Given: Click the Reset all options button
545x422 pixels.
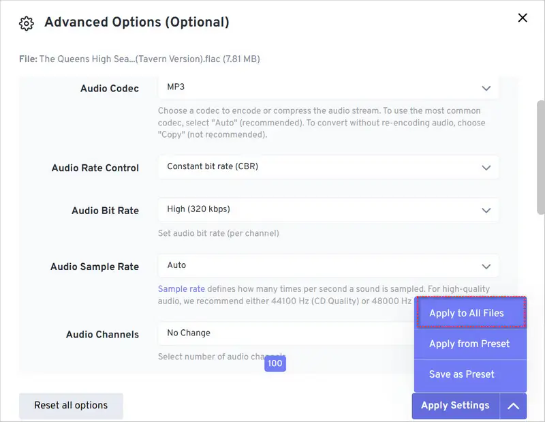Looking at the screenshot, I should pos(71,406).
